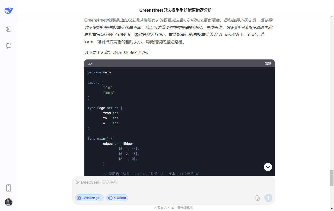Click the DeepSeek whale logo
Viewport: 334px width, 211px height.
click(8, 10)
